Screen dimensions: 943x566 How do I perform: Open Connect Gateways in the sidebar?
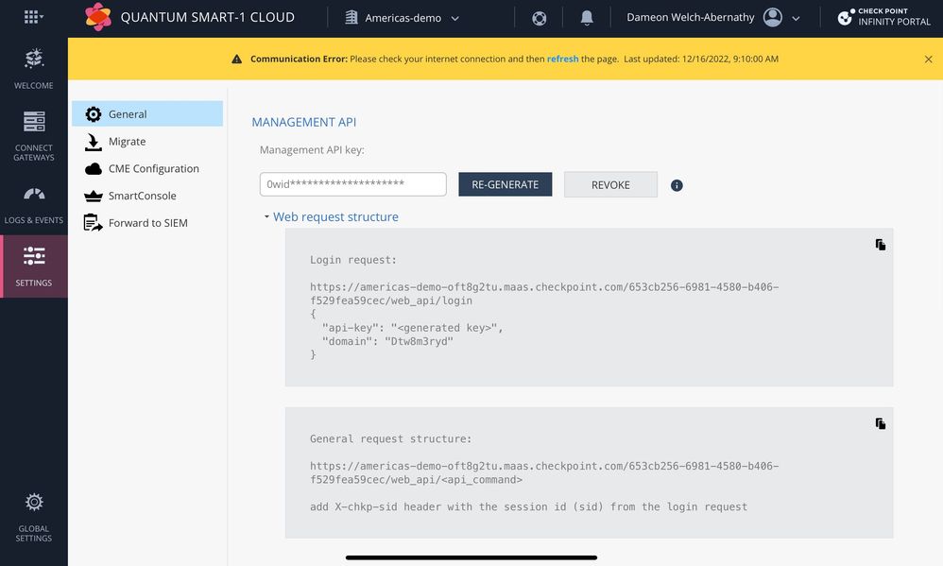coord(34,136)
